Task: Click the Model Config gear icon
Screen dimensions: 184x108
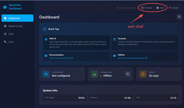Action: [5, 26]
